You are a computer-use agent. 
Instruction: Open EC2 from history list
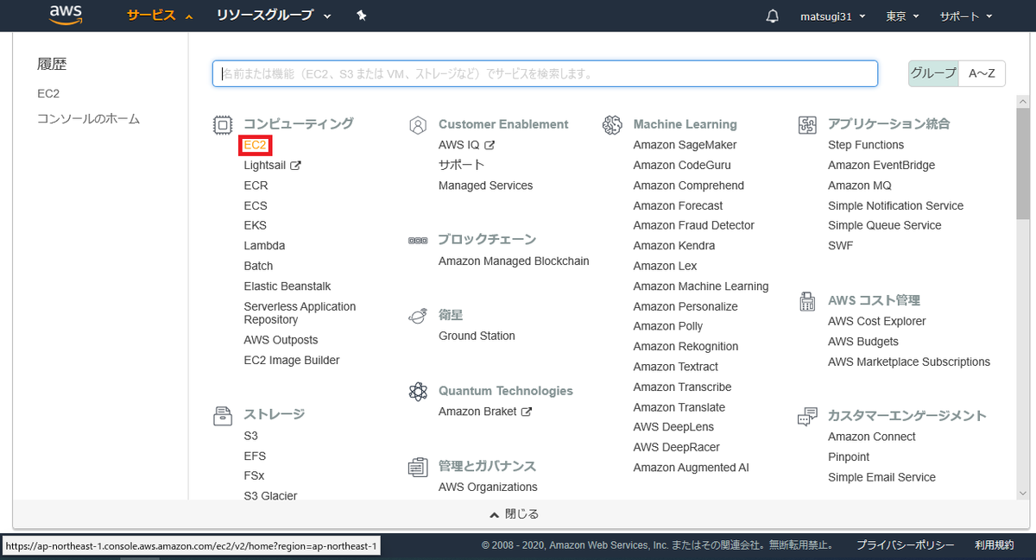(x=48, y=93)
